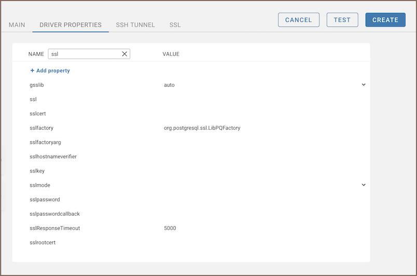The image size is (417, 276).
Task: Clear the ssl name filter text
Action: (124, 54)
